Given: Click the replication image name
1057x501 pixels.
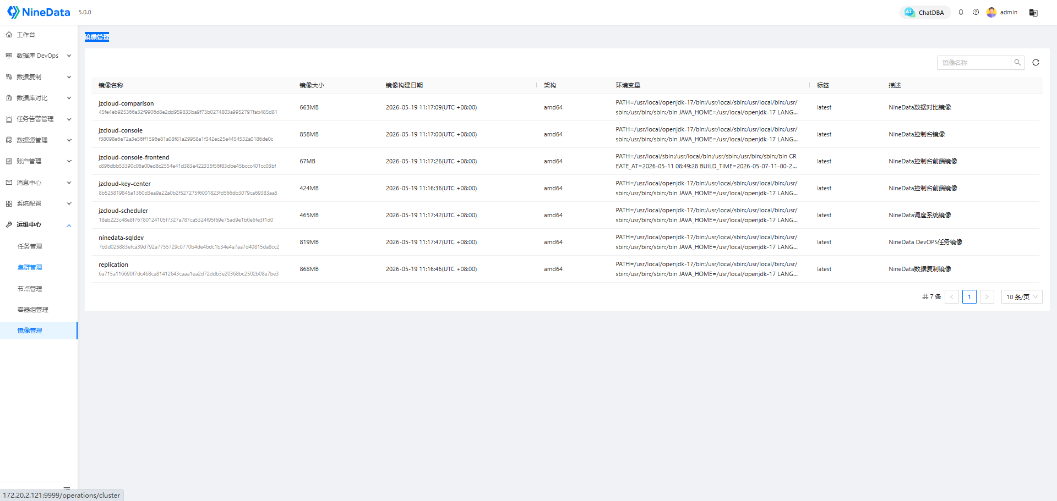Looking at the screenshot, I should click(x=113, y=265).
